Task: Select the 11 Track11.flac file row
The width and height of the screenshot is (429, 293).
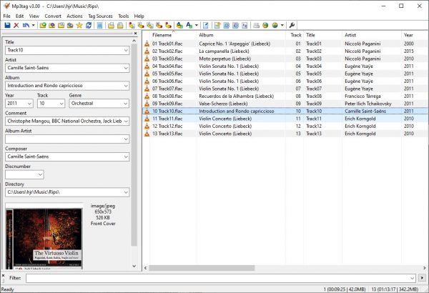Action: (285, 119)
